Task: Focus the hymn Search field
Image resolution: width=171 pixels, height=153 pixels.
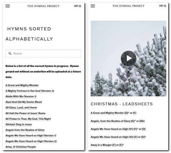Action: [43, 54]
